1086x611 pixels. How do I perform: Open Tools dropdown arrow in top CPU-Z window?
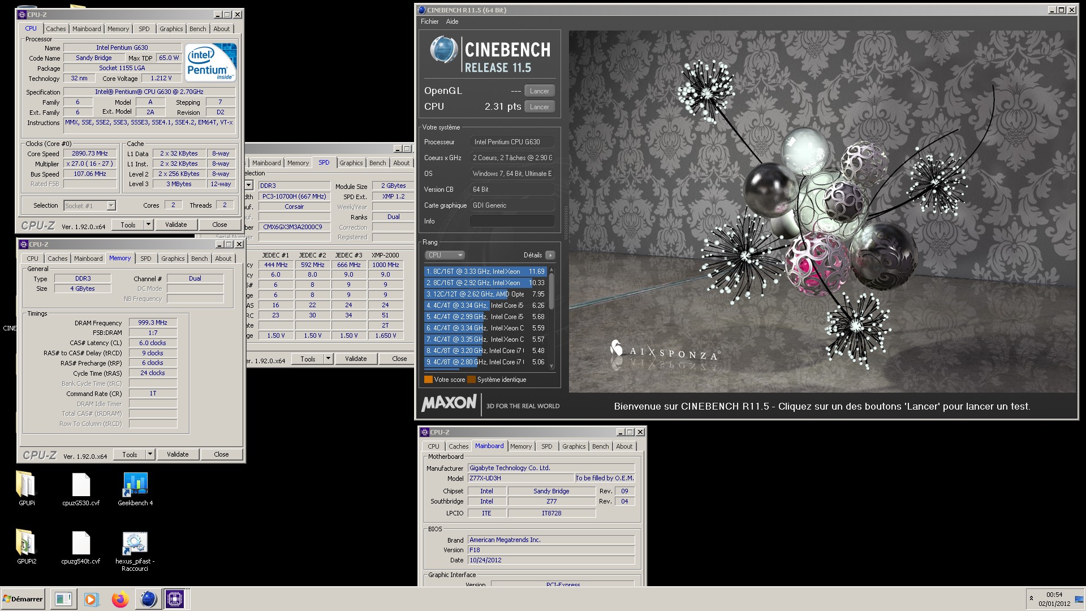pyautogui.click(x=148, y=225)
